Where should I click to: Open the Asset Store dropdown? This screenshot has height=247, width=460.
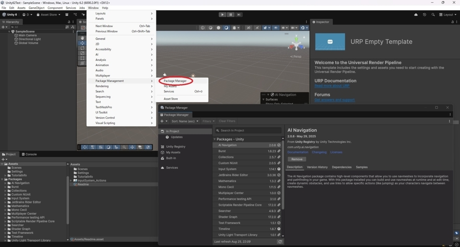48,14
